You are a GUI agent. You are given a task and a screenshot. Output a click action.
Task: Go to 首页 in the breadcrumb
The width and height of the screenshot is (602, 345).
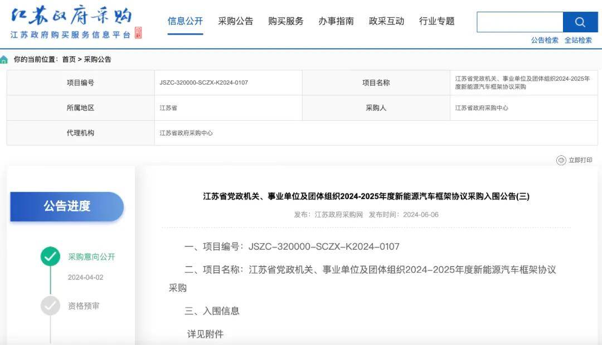[x=69, y=60]
